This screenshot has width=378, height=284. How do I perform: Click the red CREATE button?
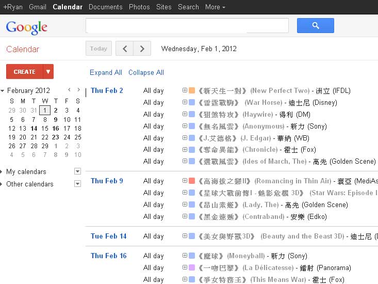click(24, 72)
